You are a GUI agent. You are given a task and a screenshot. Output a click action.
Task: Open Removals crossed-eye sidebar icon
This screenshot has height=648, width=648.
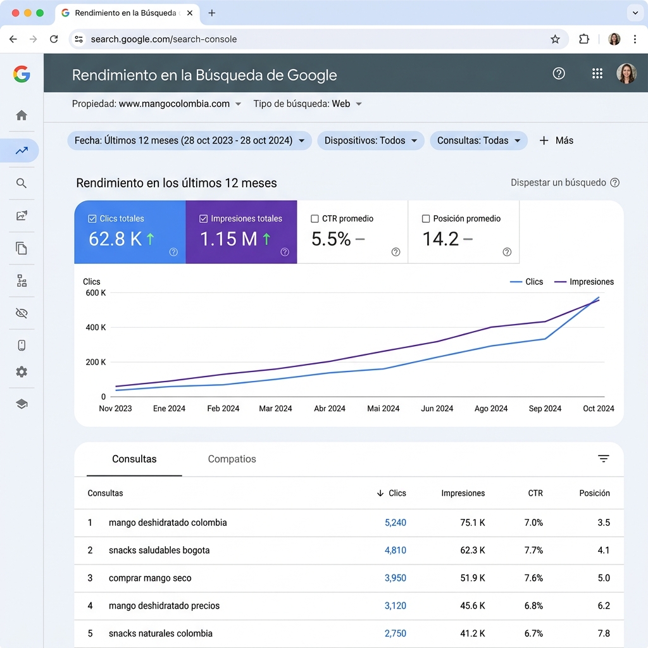22,313
